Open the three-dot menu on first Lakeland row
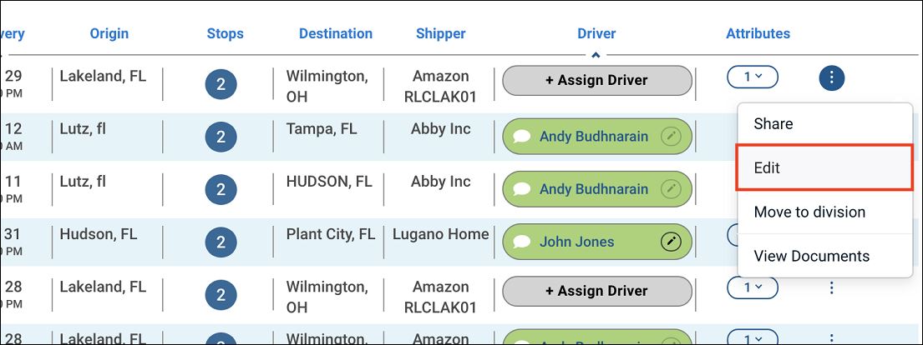923x345 pixels. pyautogui.click(x=831, y=77)
